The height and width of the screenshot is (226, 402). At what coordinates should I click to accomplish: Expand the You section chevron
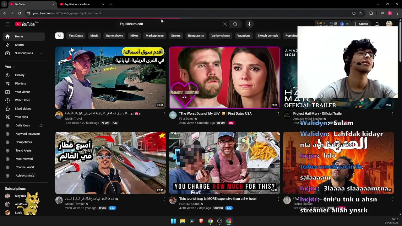[14, 67]
